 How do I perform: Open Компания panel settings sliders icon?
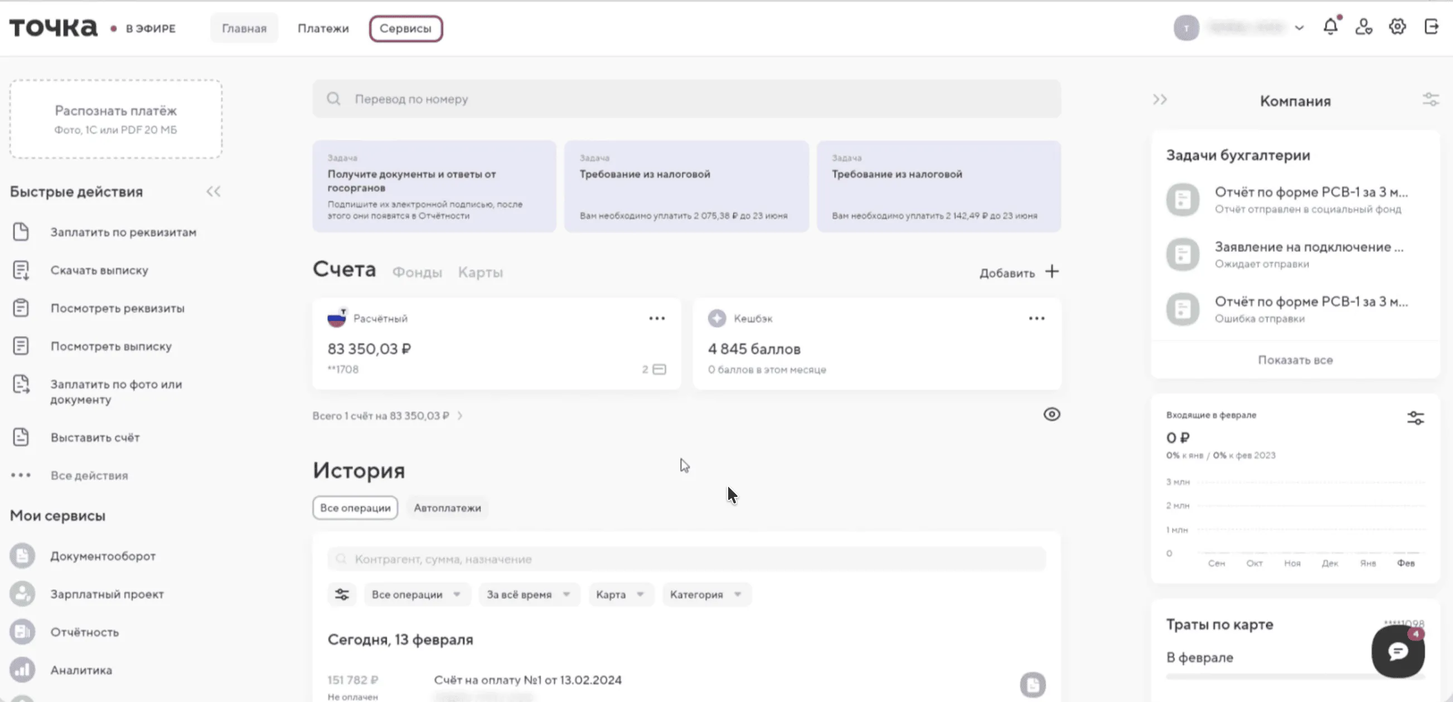pyautogui.click(x=1431, y=100)
